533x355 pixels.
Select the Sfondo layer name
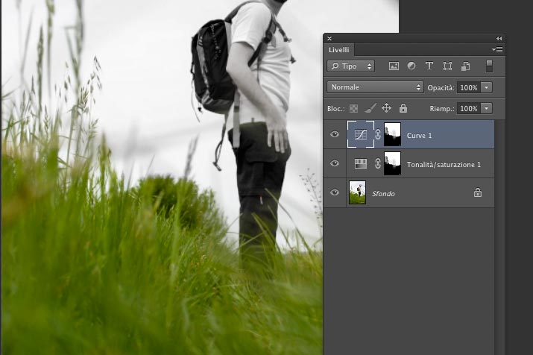tap(383, 193)
